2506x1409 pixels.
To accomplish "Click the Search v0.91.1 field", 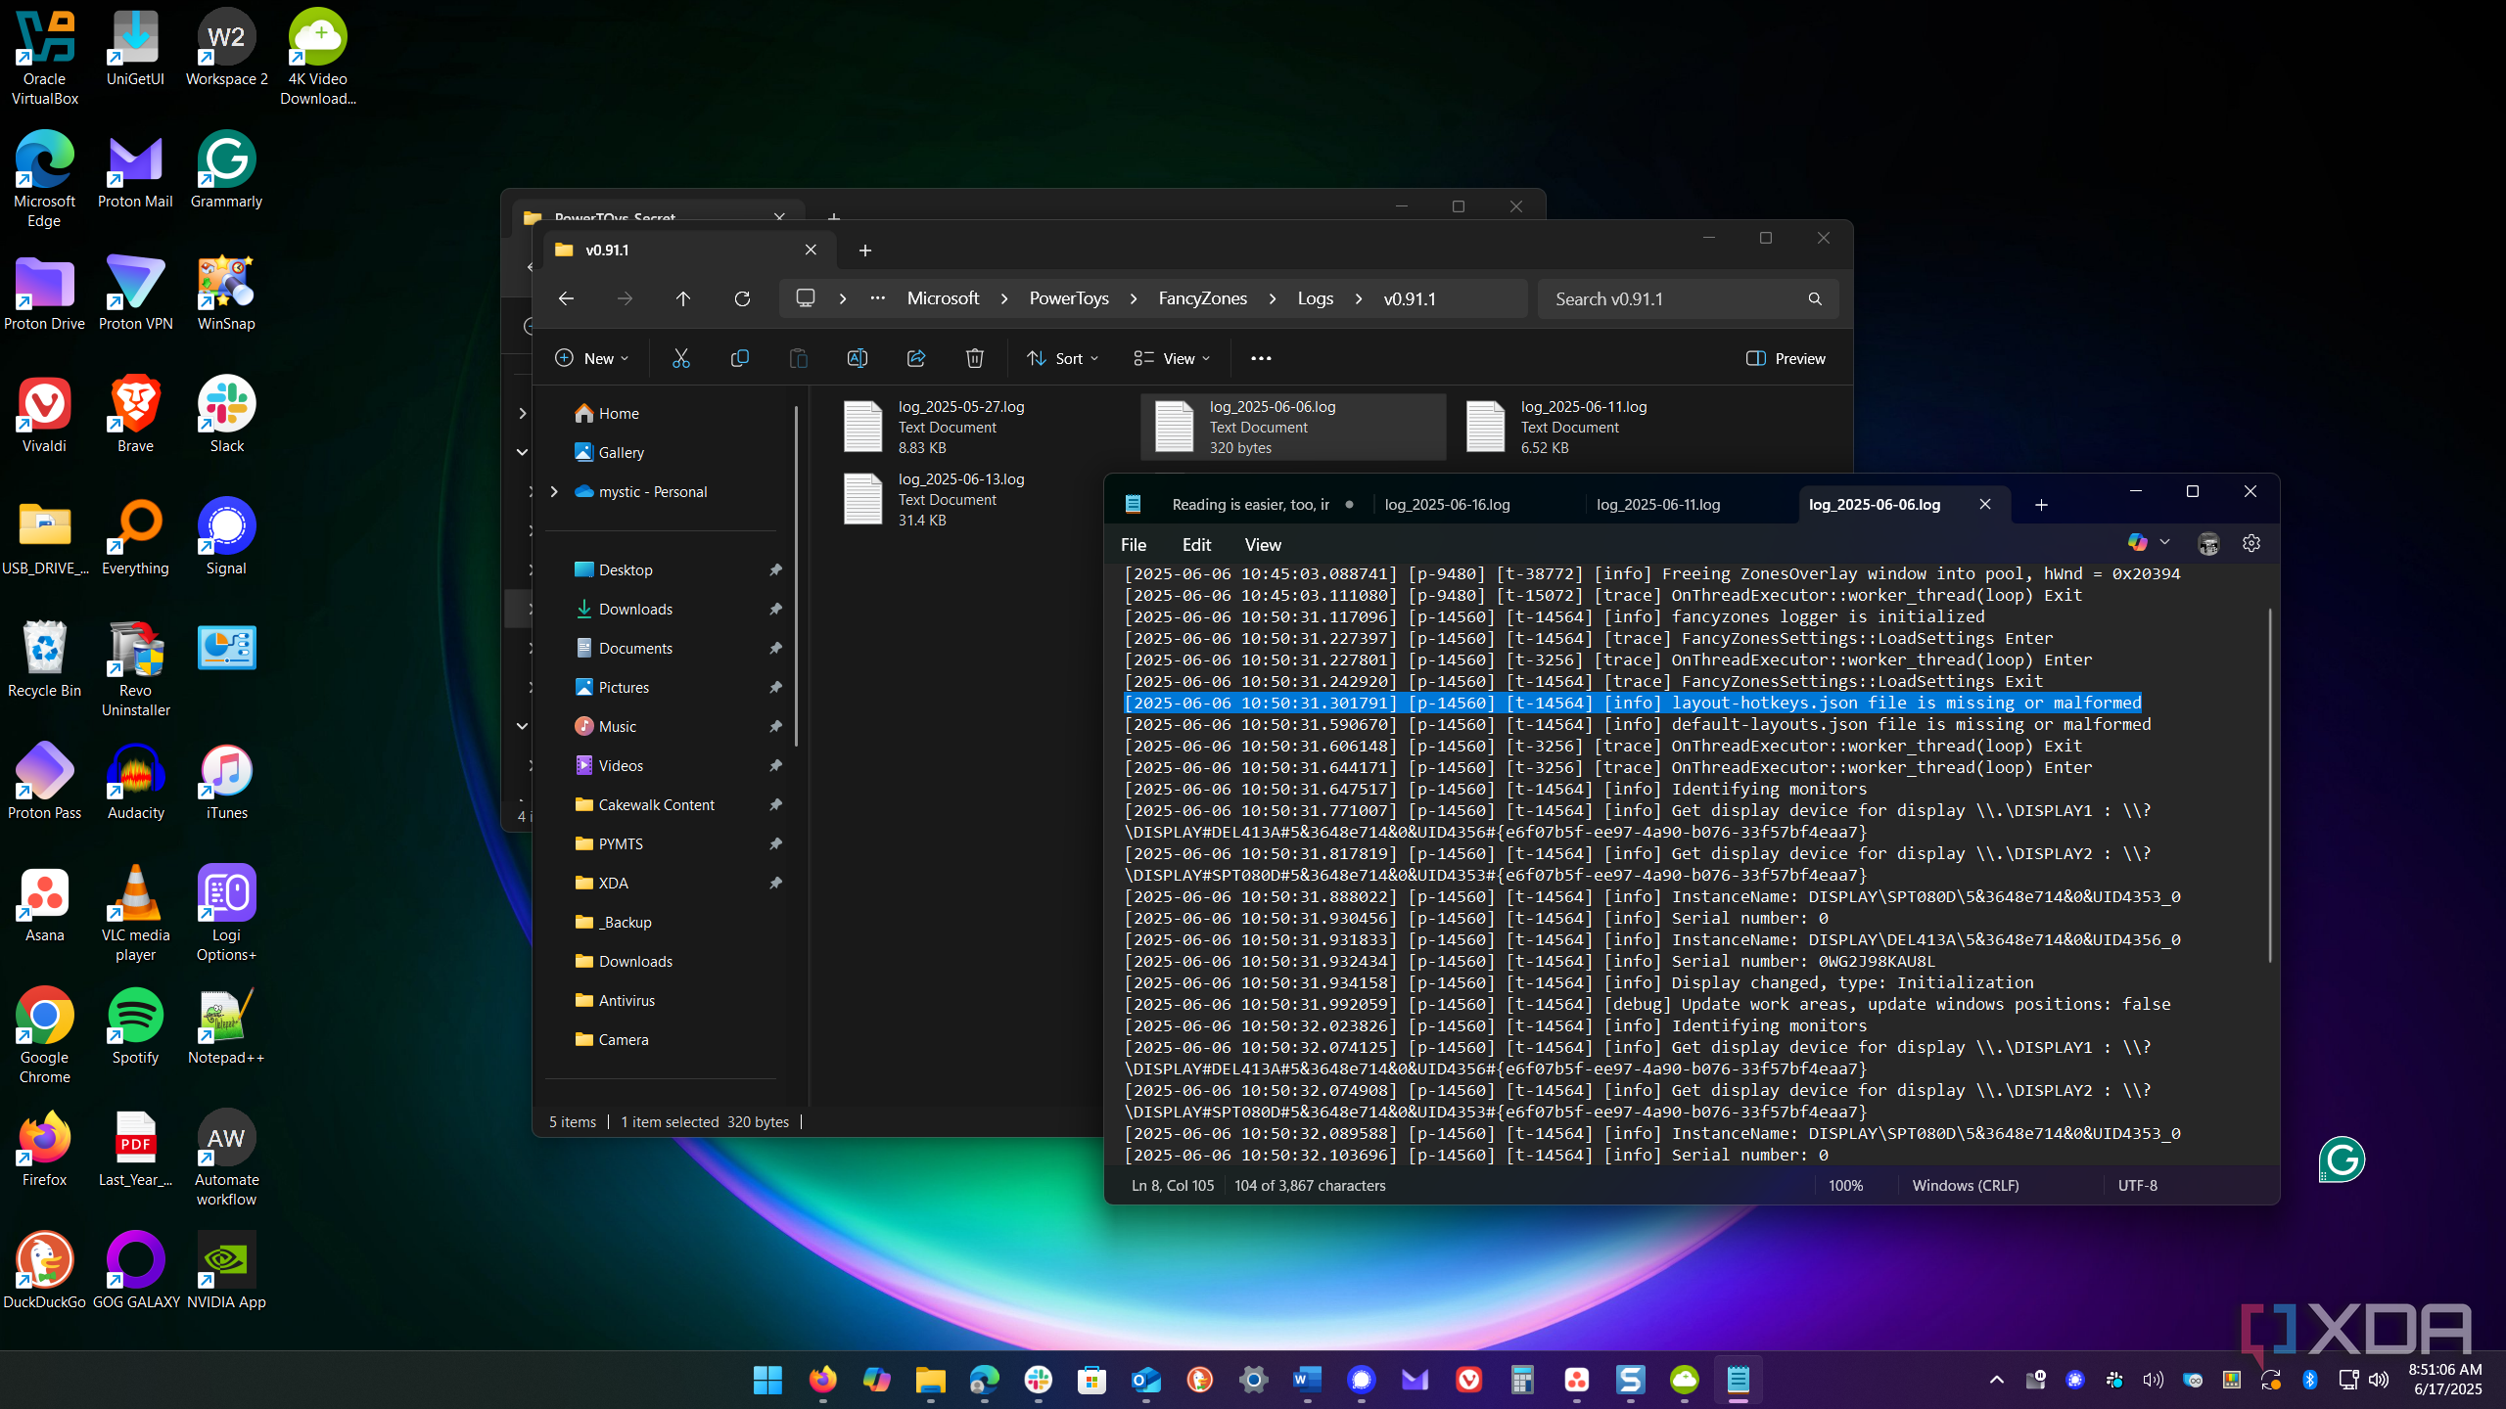I will (x=1688, y=298).
